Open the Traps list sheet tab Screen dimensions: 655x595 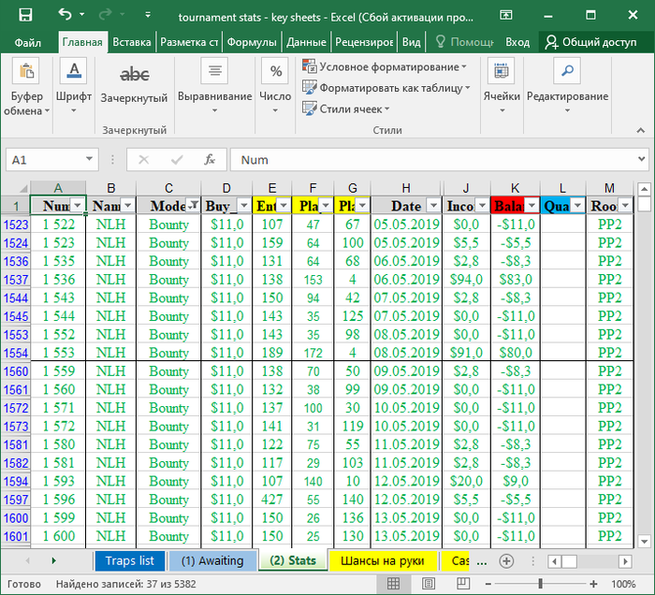(129, 560)
